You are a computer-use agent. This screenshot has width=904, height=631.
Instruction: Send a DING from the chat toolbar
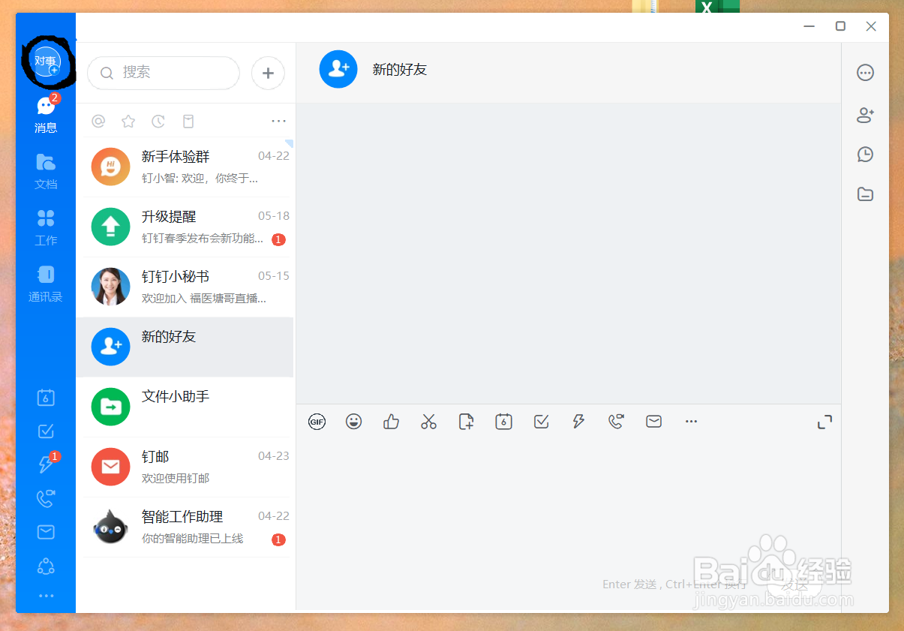pos(578,422)
